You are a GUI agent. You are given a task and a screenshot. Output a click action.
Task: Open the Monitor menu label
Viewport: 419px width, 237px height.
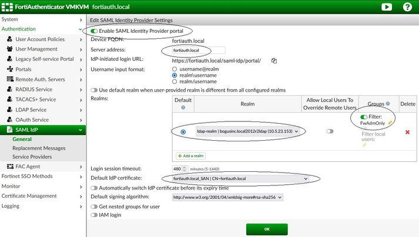point(11,186)
